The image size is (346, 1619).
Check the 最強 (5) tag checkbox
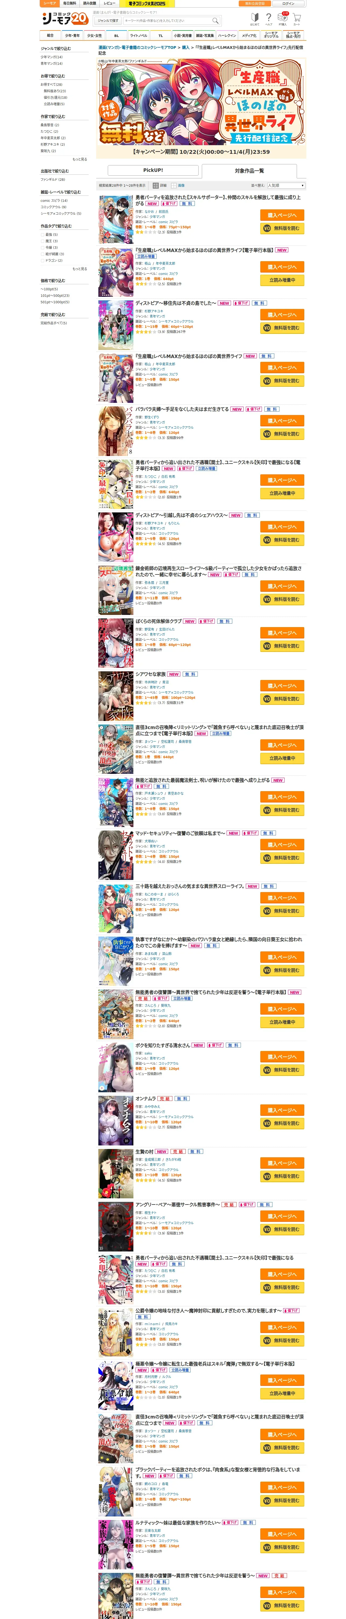tap(43, 234)
